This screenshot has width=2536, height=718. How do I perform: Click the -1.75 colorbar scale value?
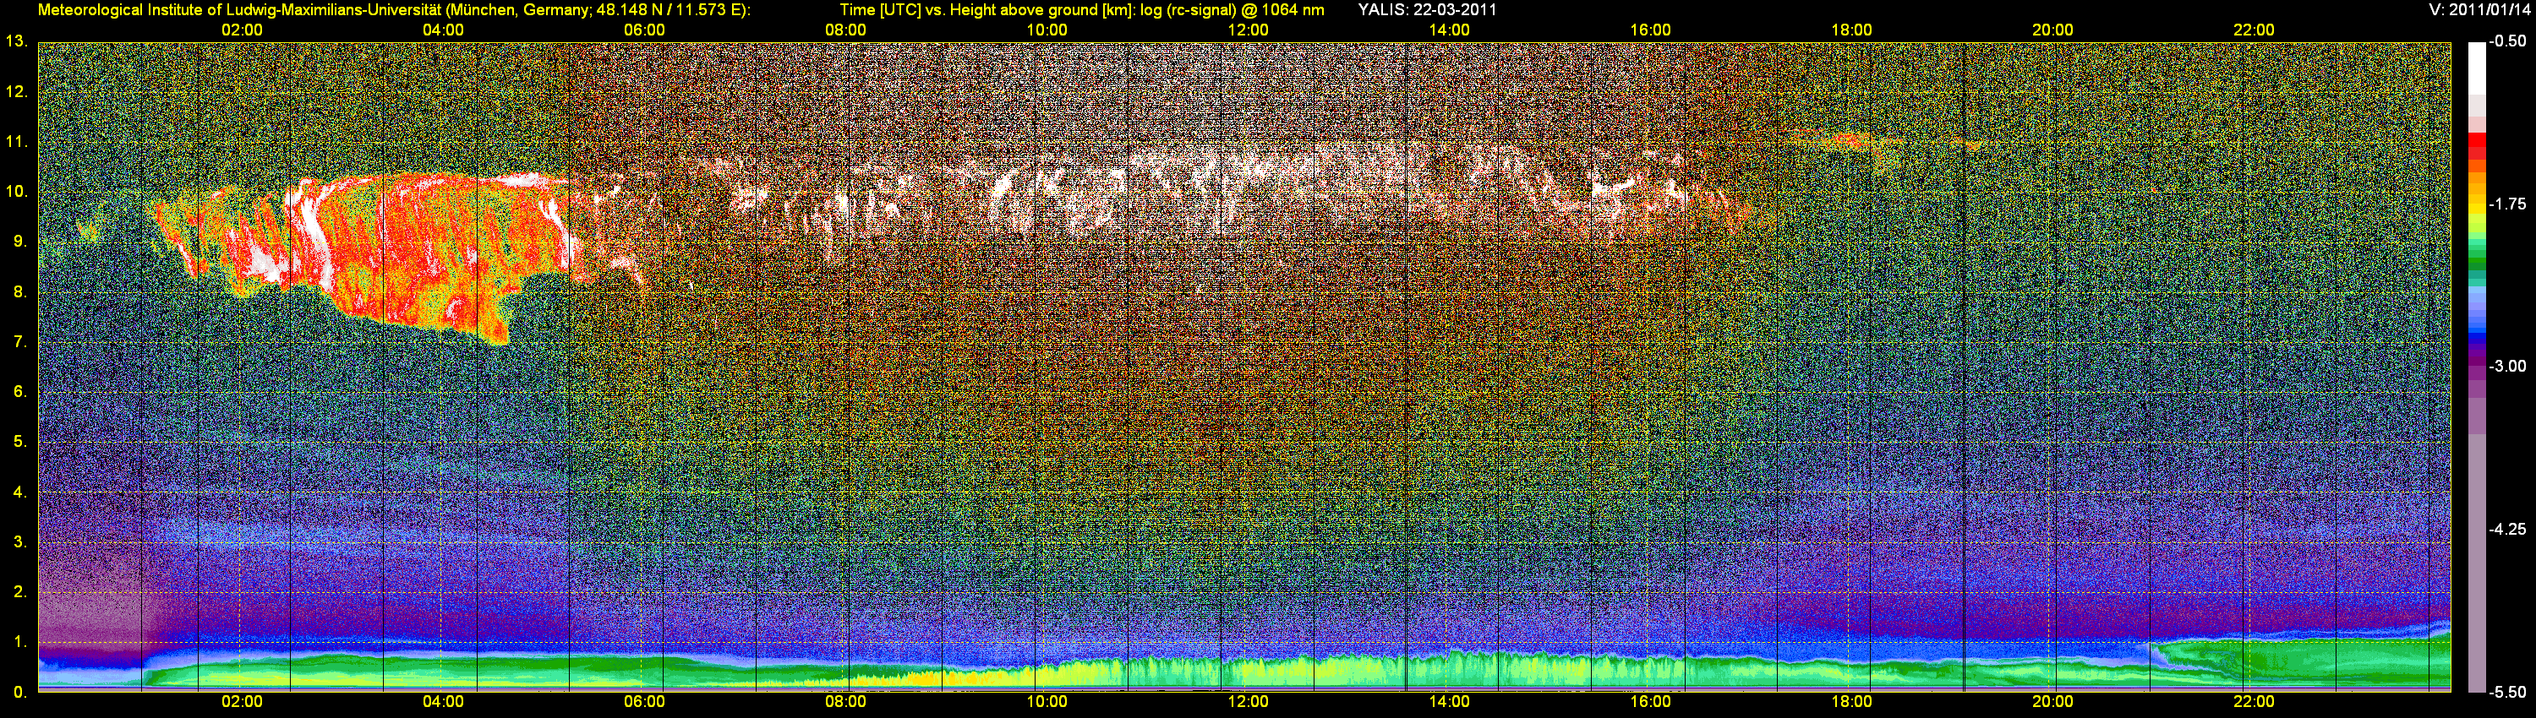pyautogui.click(x=2506, y=204)
